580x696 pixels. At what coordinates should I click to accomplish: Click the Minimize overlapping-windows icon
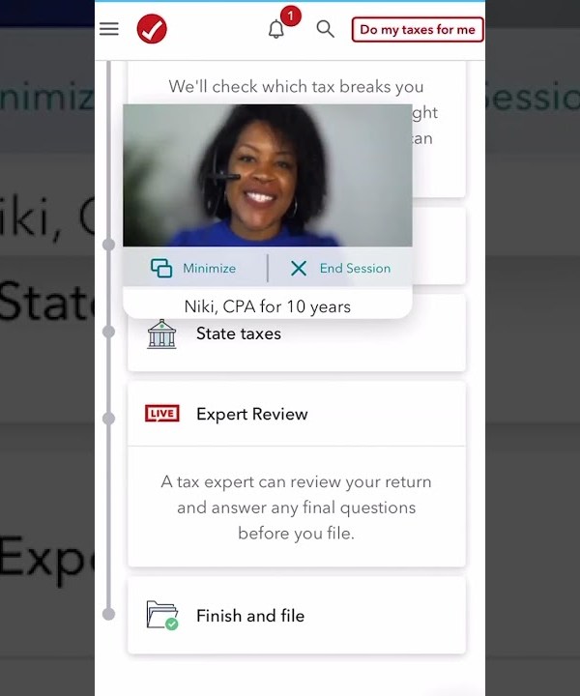coord(161,268)
